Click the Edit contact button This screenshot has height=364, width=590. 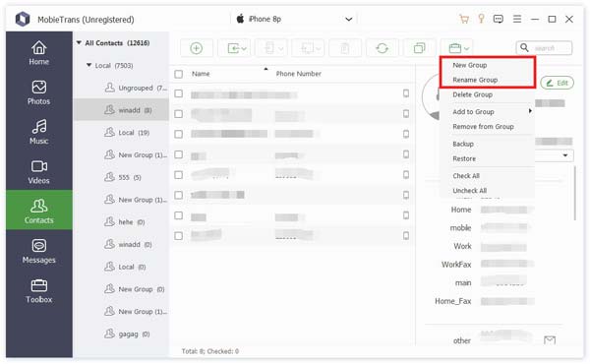(x=557, y=83)
